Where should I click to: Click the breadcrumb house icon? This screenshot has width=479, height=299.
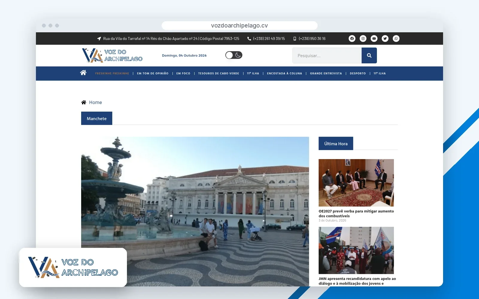(84, 103)
